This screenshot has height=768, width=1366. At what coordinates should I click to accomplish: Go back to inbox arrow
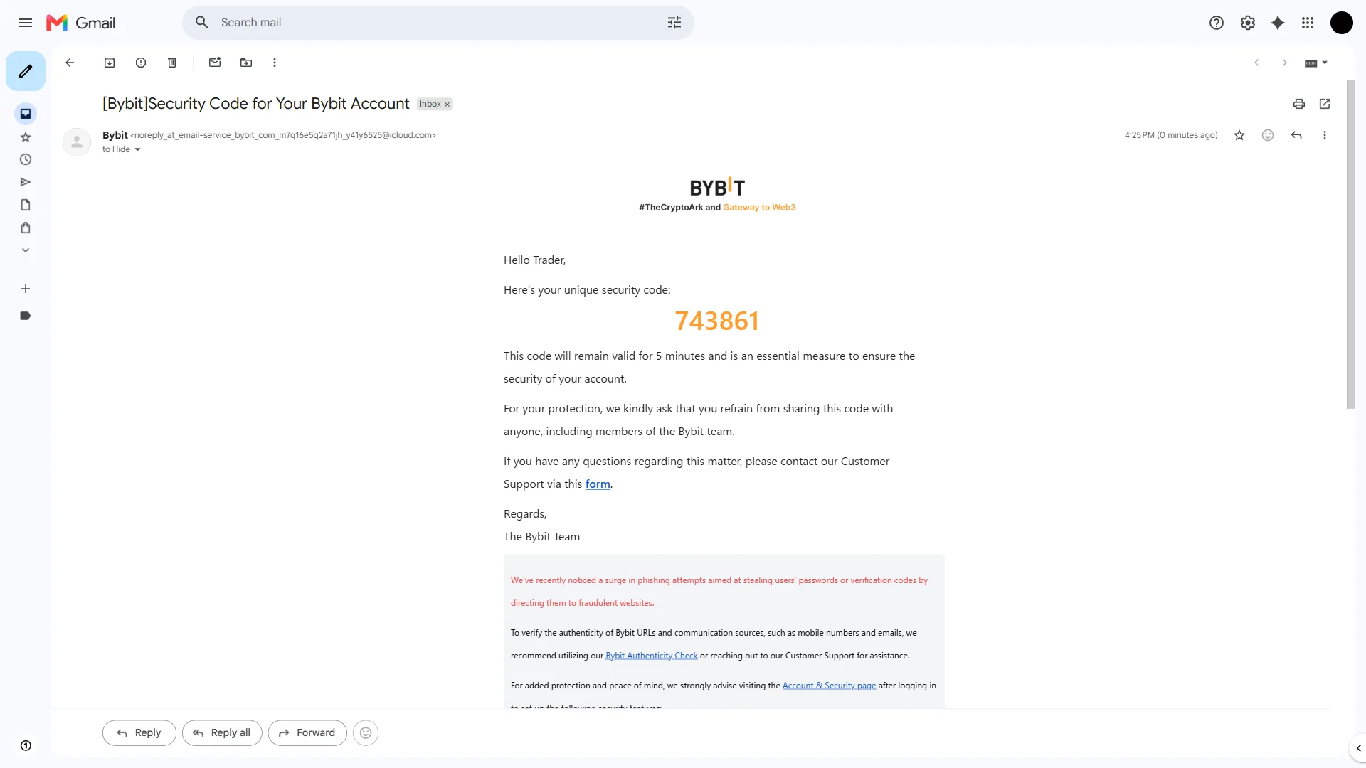coord(70,63)
